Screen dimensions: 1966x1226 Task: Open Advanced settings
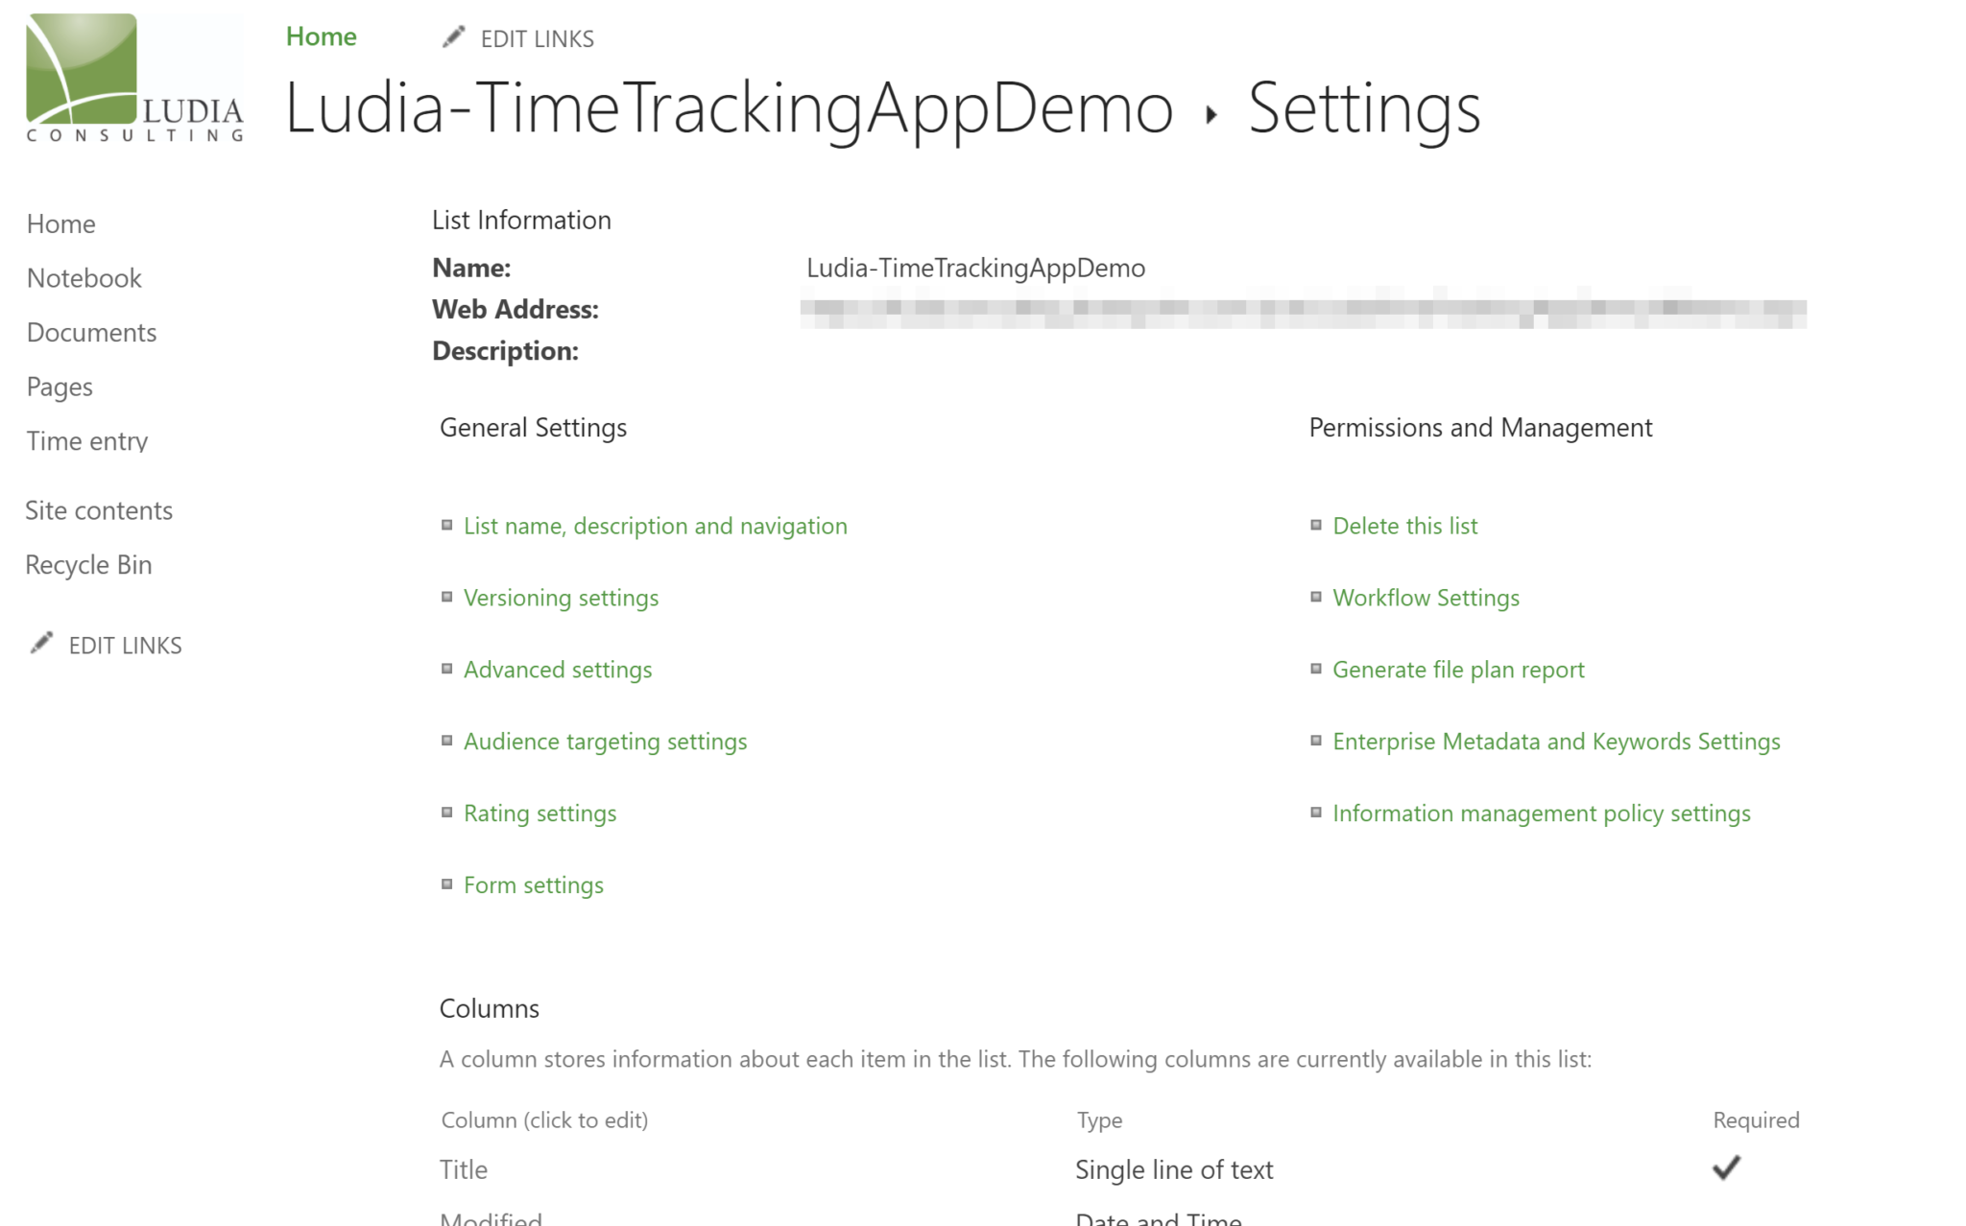click(x=557, y=669)
